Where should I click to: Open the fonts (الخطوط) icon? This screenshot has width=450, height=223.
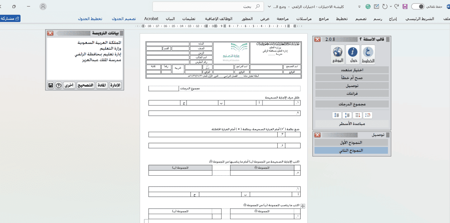point(368,55)
